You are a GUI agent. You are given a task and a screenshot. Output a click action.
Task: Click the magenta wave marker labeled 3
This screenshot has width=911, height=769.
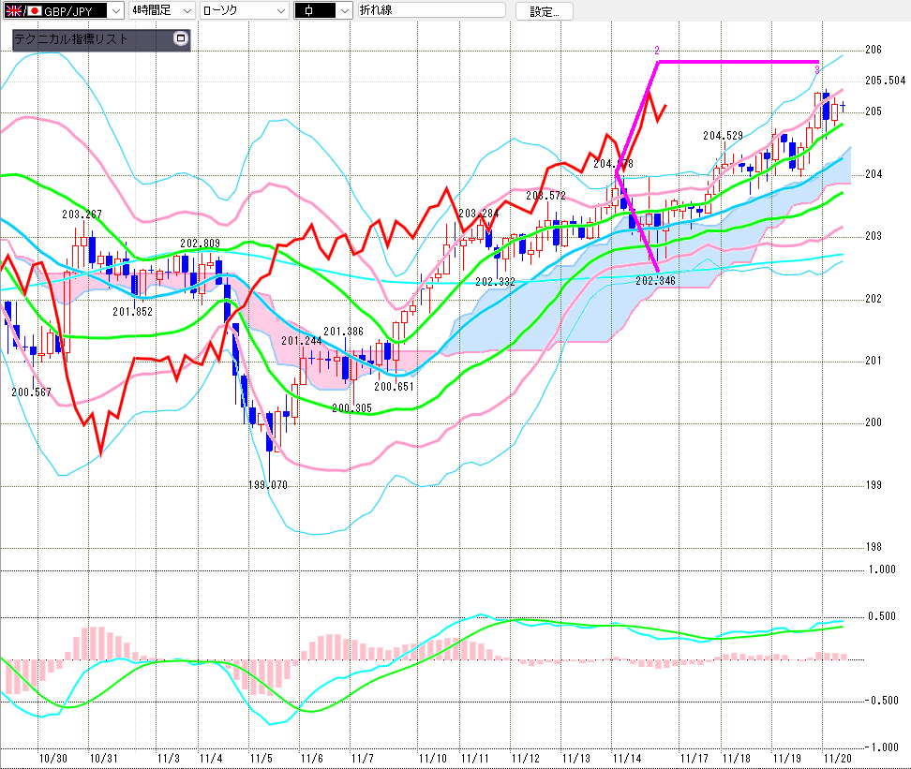click(817, 70)
